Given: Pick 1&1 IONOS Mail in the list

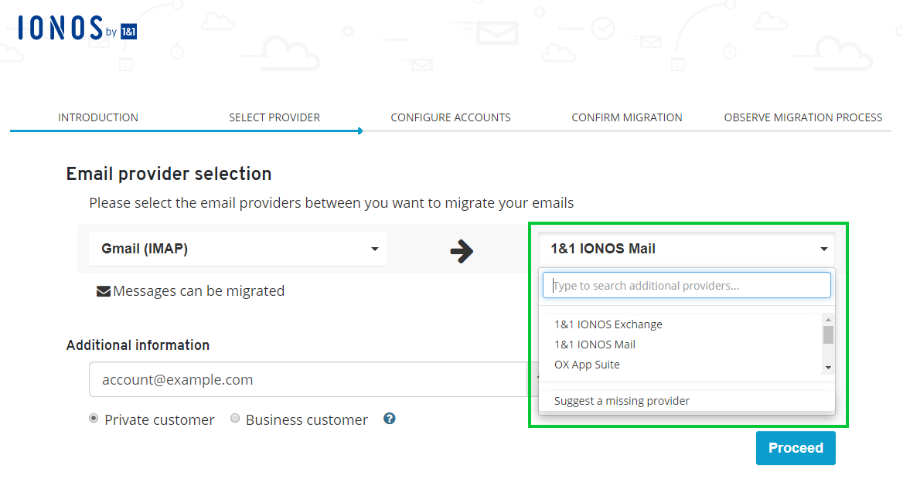Looking at the screenshot, I should [595, 345].
